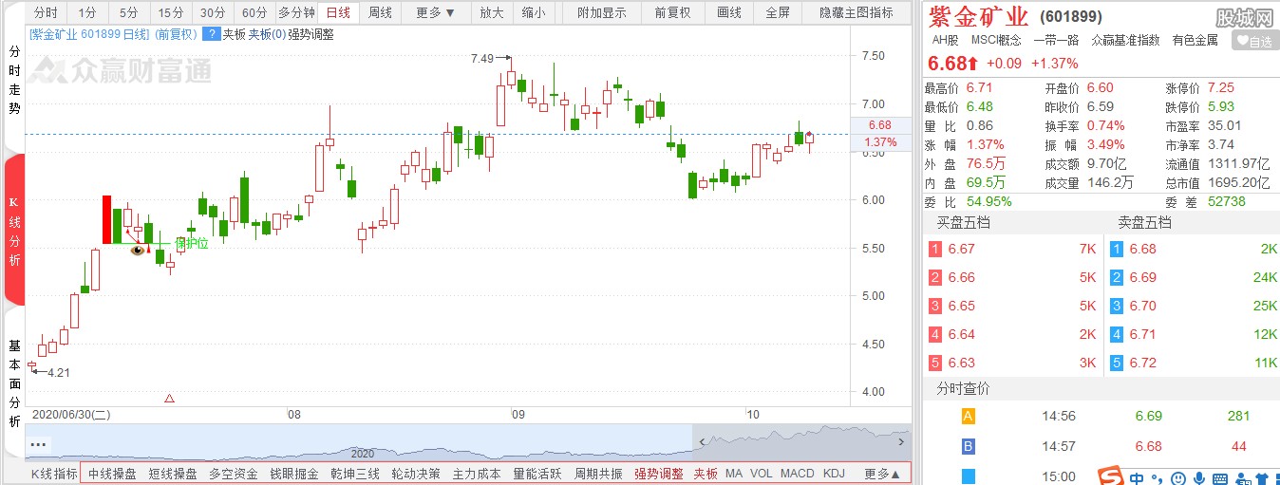Select 轮动决策 indicator

tap(416, 474)
